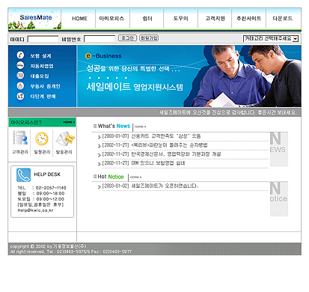Open the HOME link beside What's News
309x292 pixels.
(x=140, y=127)
